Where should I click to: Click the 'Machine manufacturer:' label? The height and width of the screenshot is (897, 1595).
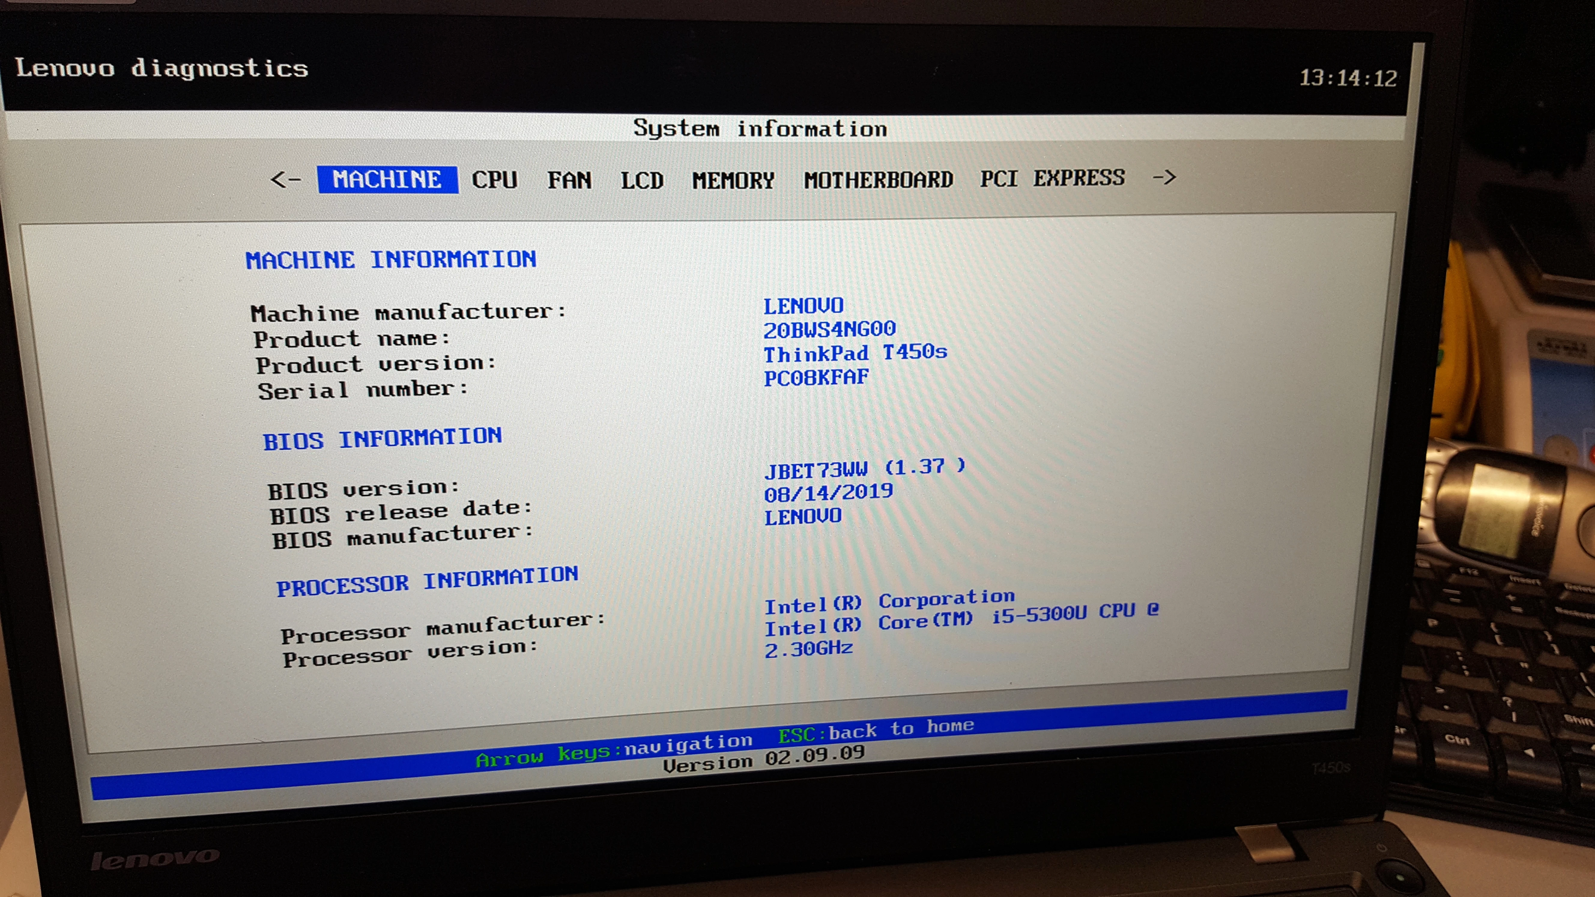click(x=408, y=312)
